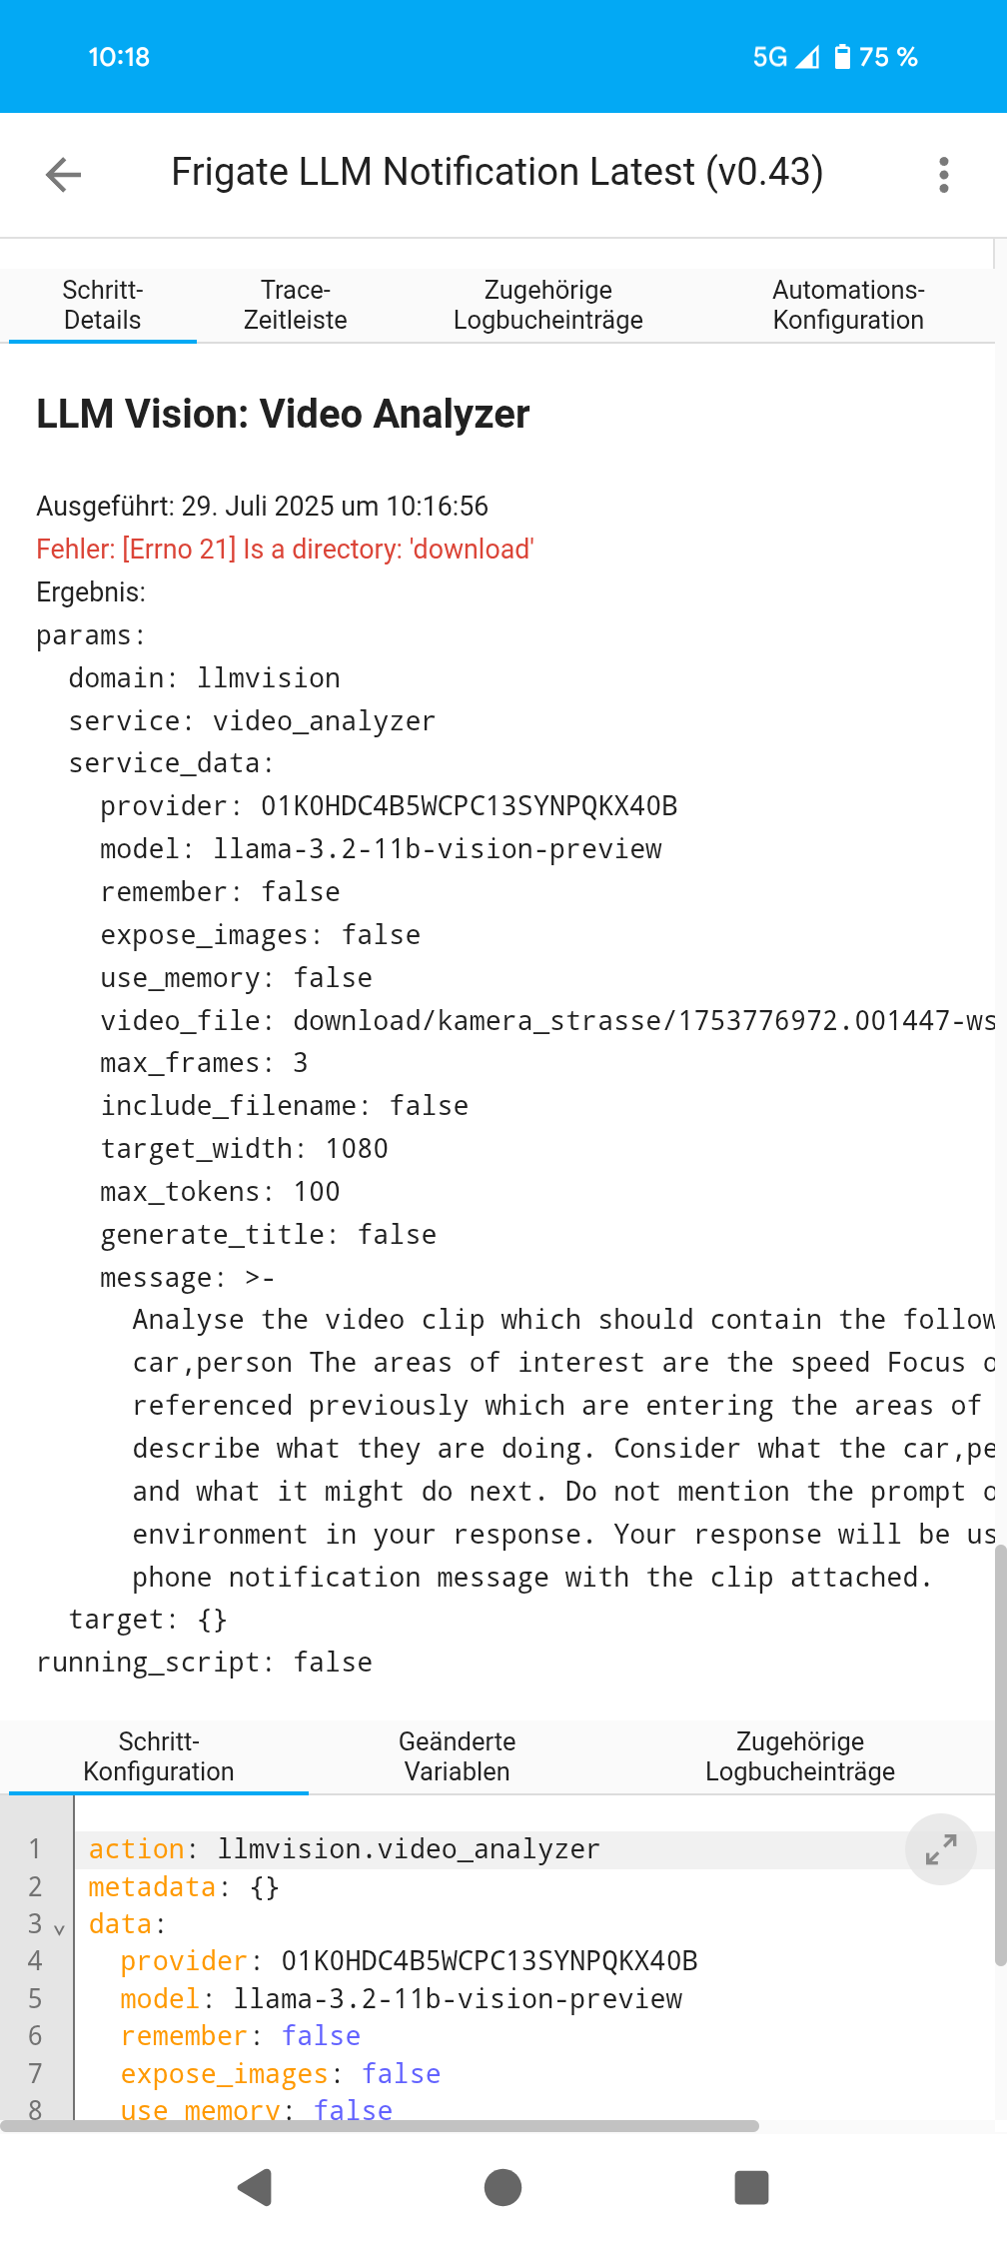Tap the back arrow in header
Image resolution: width=1007 pixels, height=2242 pixels.
(x=63, y=175)
